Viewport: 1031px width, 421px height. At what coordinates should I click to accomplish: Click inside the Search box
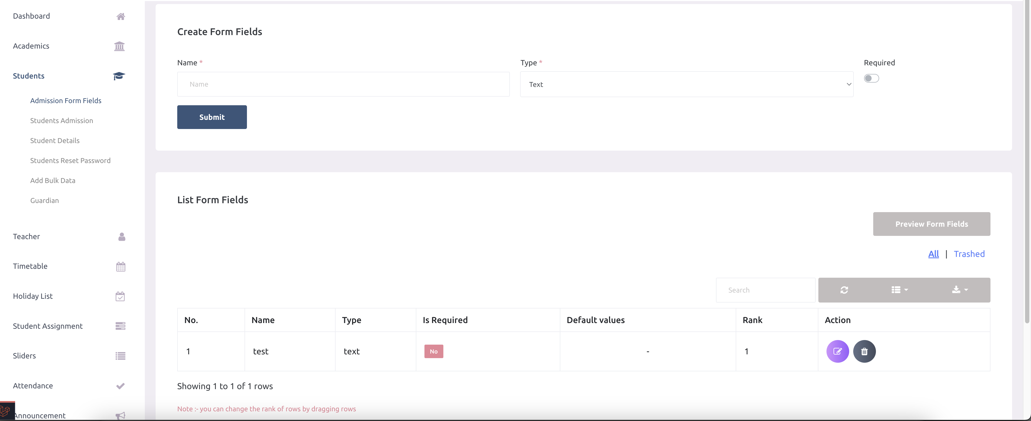[x=765, y=290]
